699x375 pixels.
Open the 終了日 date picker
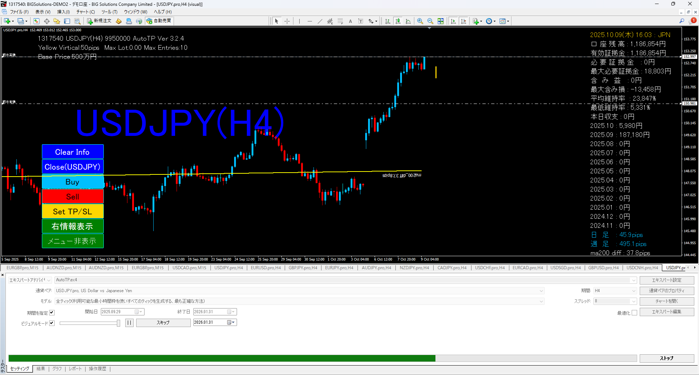click(215, 312)
